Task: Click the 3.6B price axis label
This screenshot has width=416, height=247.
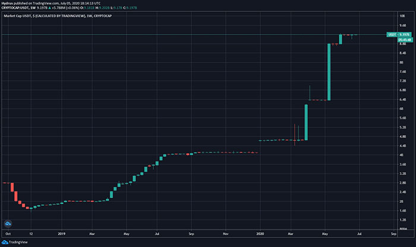Action: point(403,164)
